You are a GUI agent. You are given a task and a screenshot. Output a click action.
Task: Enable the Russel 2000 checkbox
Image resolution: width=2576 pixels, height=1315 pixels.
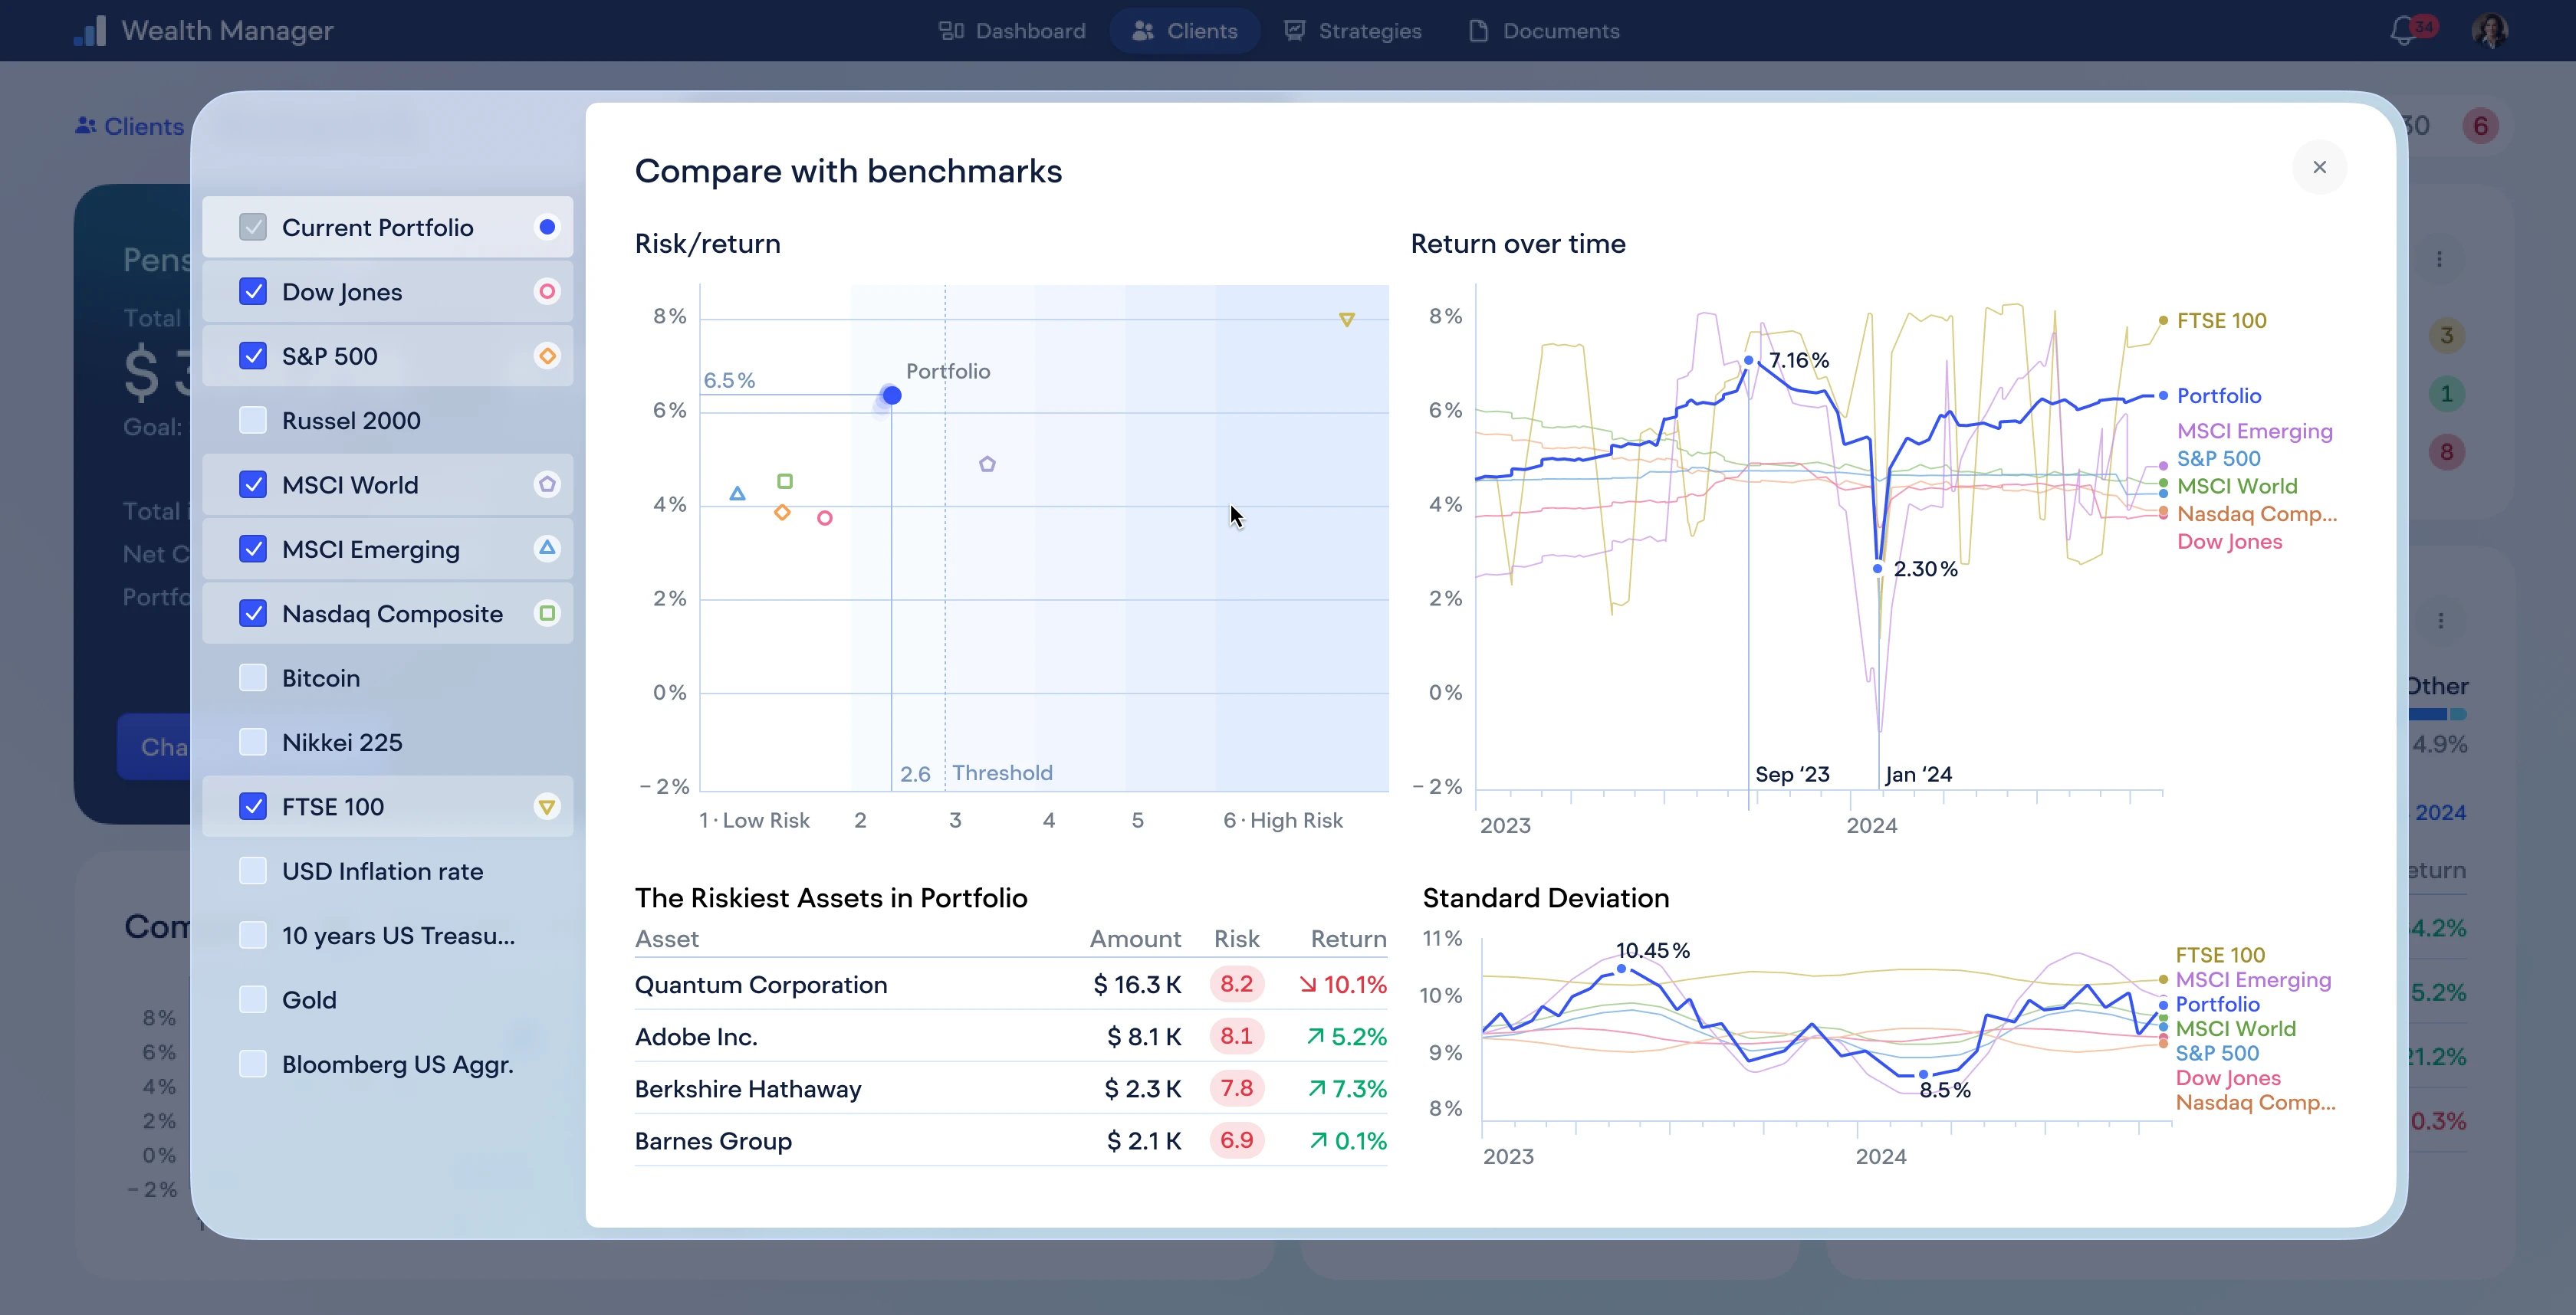pos(253,421)
